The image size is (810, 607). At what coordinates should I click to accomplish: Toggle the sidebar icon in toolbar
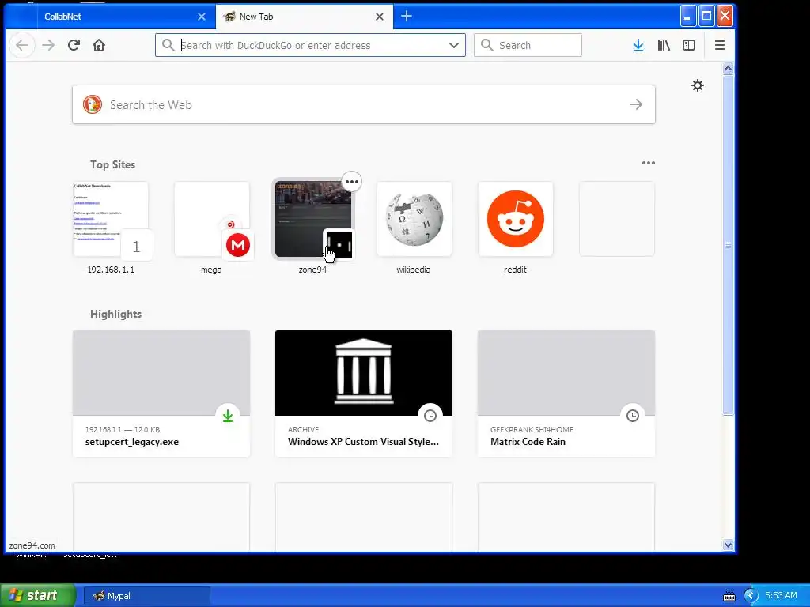tap(689, 45)
